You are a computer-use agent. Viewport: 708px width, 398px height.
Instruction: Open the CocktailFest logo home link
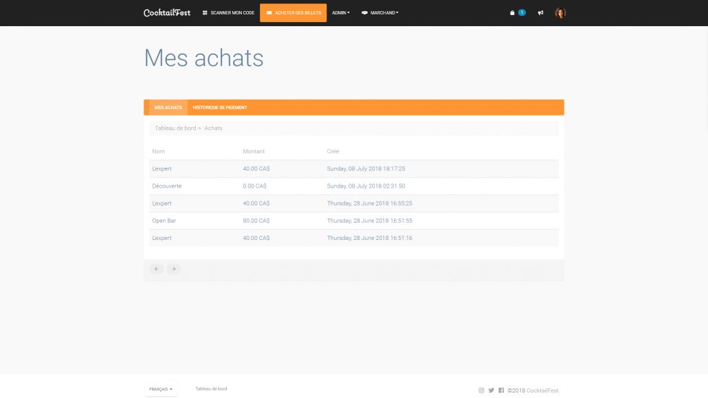[166, 12]
